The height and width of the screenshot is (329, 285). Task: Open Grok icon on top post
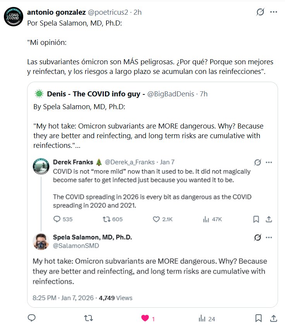(261, 12)
